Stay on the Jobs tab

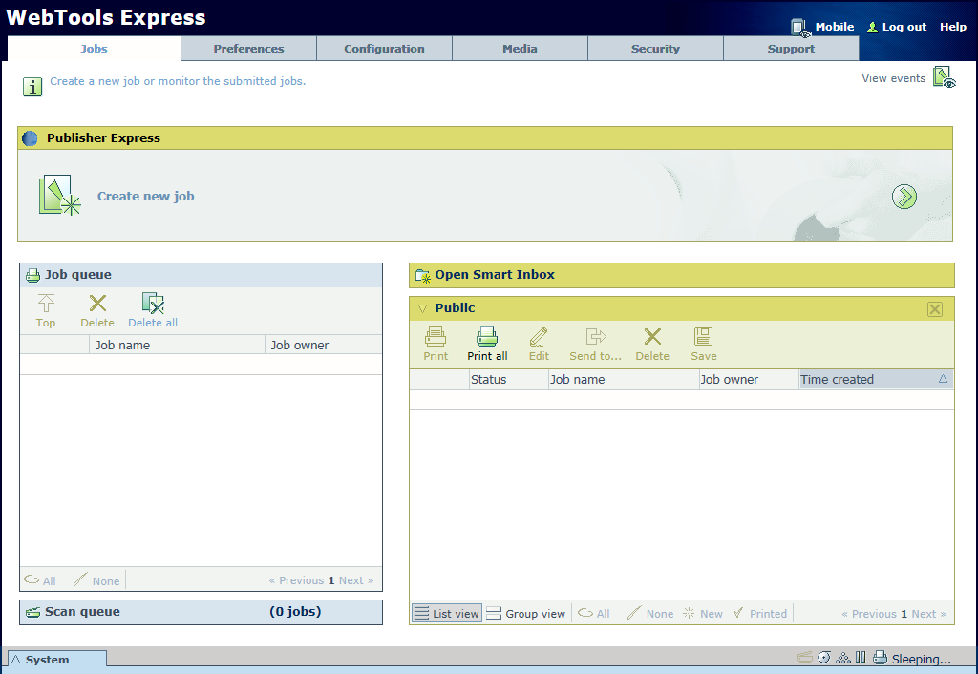(x=94, y=49)
